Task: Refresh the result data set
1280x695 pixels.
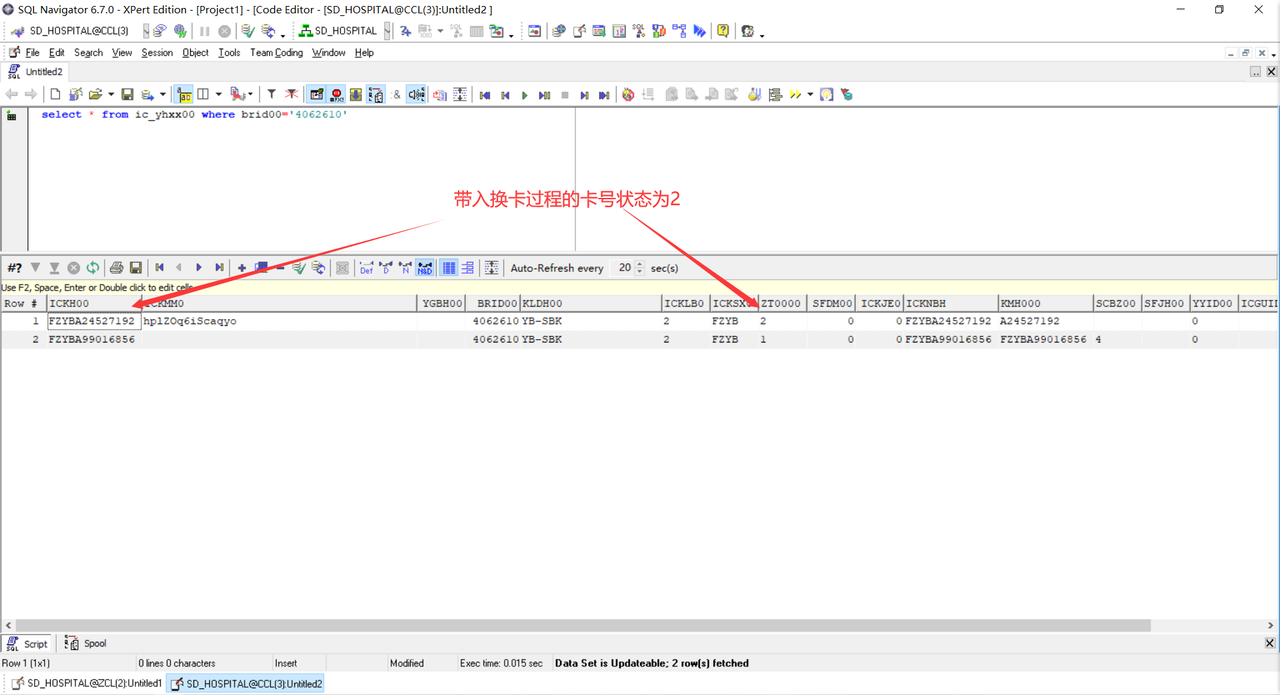Action: pos(93,268)
